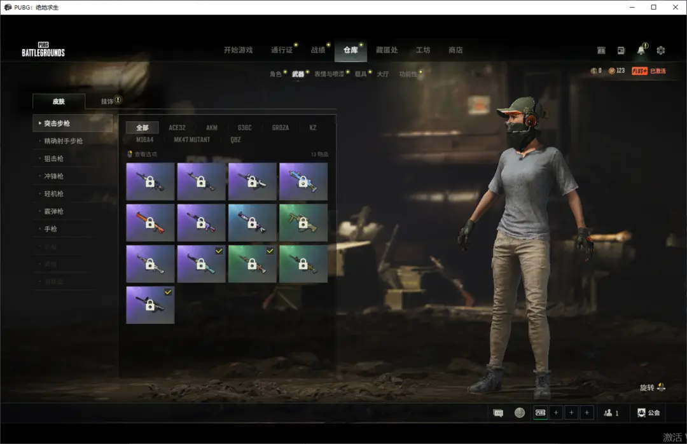Select 手枪 category
Screen dimensions: 687x444
coord(51,229)
